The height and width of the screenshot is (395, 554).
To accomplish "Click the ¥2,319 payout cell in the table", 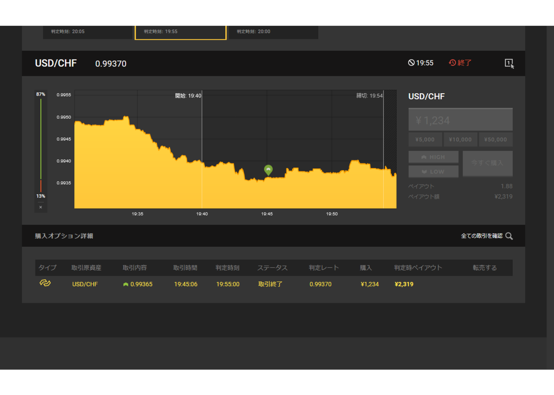I will pos(404,284).
